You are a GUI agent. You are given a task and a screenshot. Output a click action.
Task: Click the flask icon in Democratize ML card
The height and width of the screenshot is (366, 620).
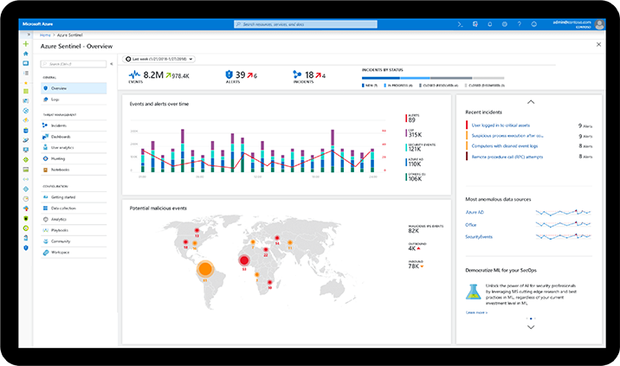pos(473,292)
